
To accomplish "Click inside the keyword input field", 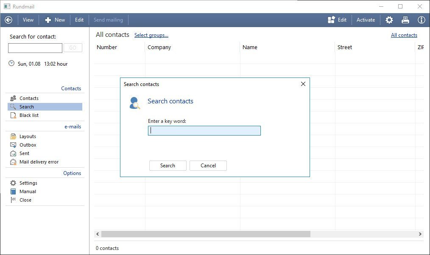I will click(204, 130).
